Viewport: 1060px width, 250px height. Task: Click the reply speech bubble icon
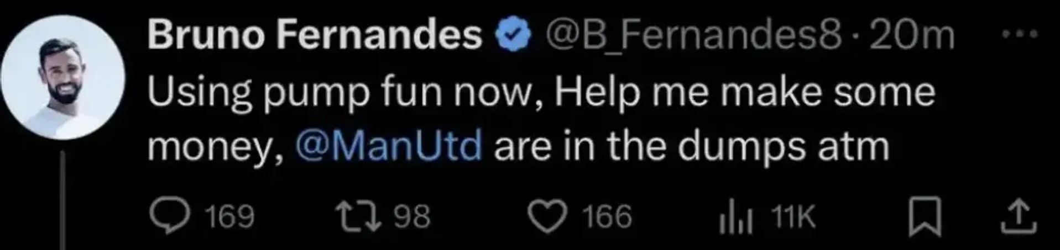pos(170,216)
